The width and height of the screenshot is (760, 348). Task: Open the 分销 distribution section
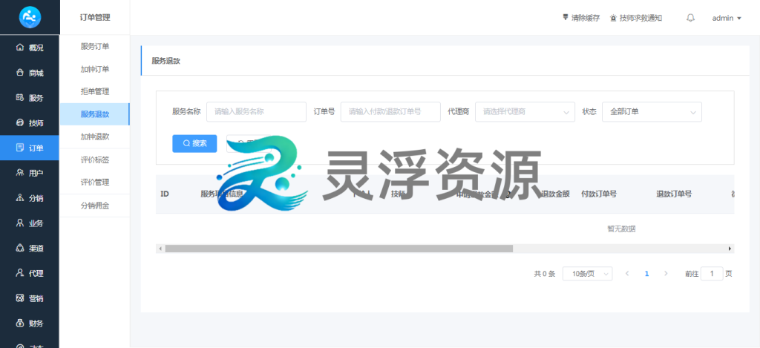(x=30, y=198)
